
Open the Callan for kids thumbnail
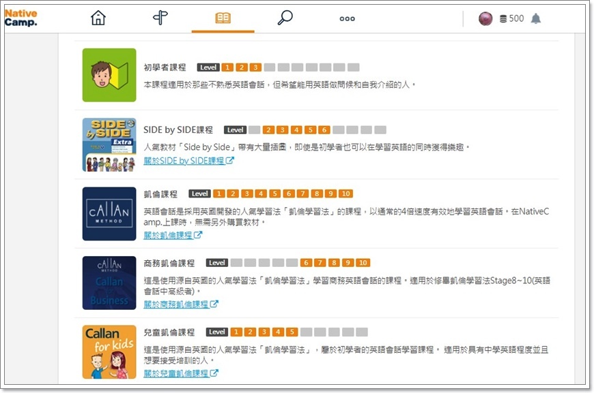109,352
